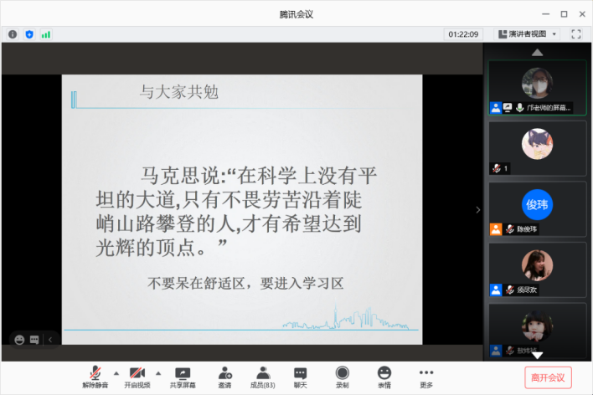This screenshot has width=593, height=395.
Task: Open the 邀请 invite icon
Action: pos(224,377)
